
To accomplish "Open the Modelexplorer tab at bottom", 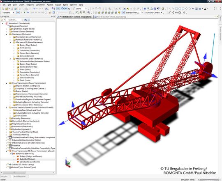I will tap(20, 176).
